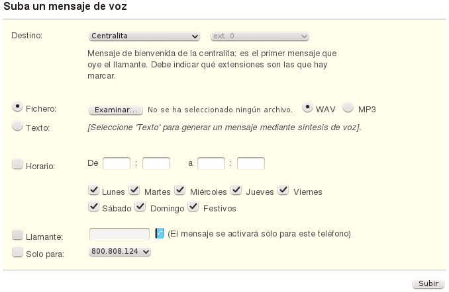Open the Centralita destination dropdown

point(144,36)
